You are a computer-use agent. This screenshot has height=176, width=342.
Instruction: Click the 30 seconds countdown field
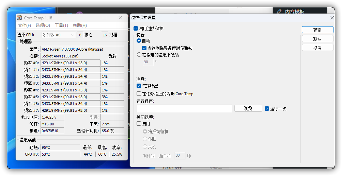180,156
